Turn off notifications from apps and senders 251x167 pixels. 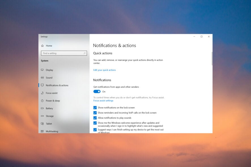(97, 91)
